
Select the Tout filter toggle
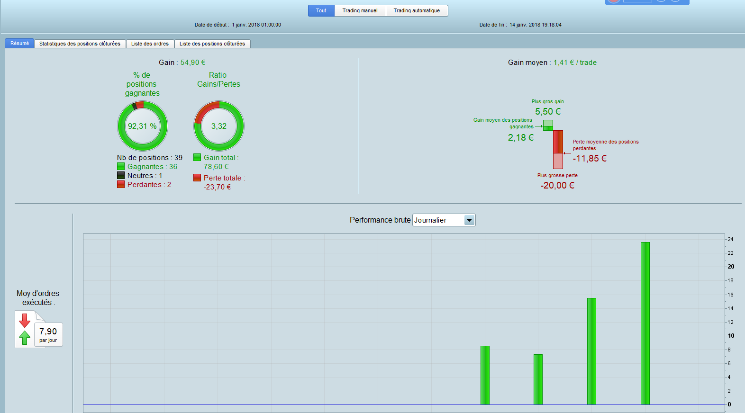(321, 10)
